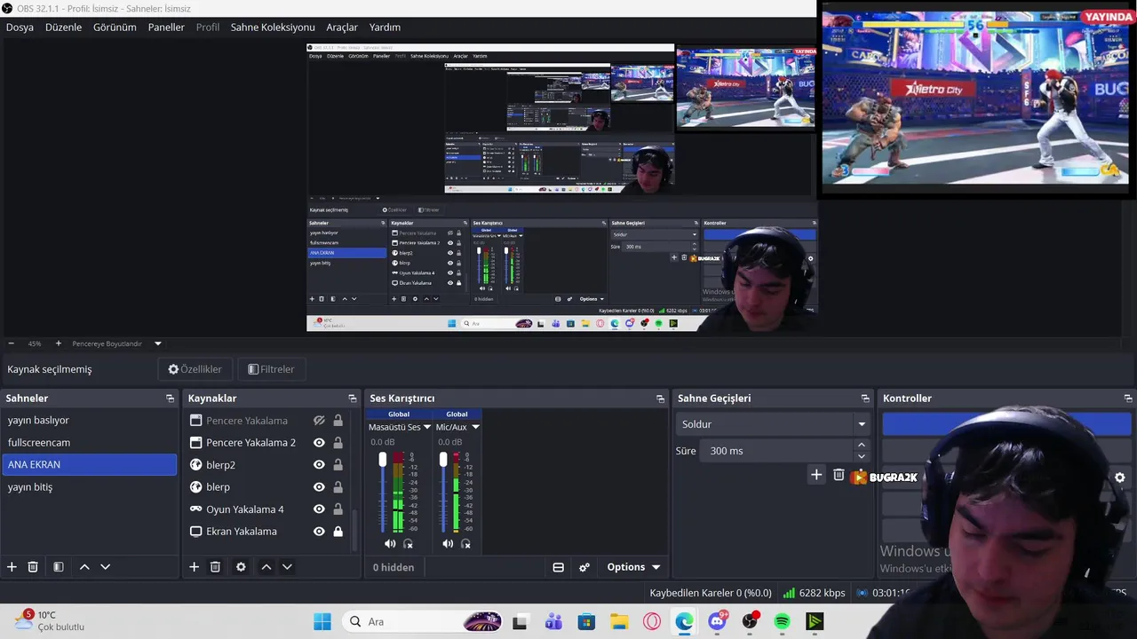Open Sahne Koleksiyonu menu
Viewport: 1137px width, 639px height.
click(x=273, y=28)
